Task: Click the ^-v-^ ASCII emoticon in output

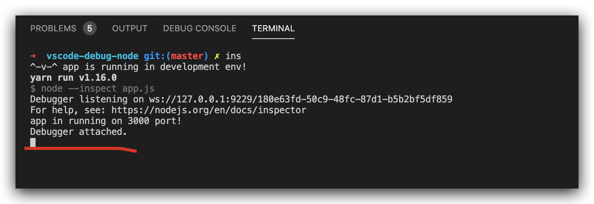Action: 44,67
